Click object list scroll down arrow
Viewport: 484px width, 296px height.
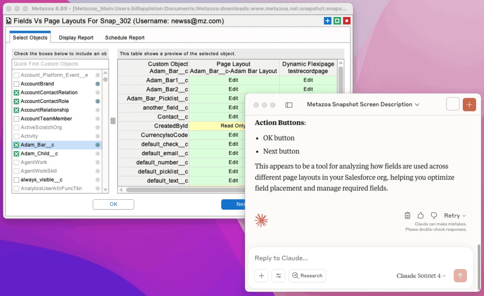pos(105,190)
